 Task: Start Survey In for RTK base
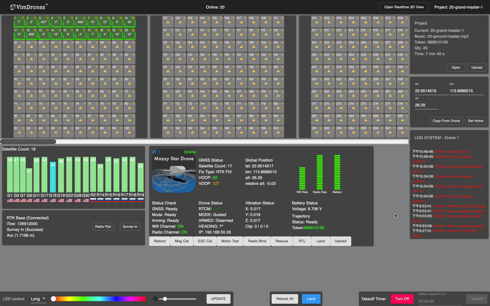click(130, 226)
